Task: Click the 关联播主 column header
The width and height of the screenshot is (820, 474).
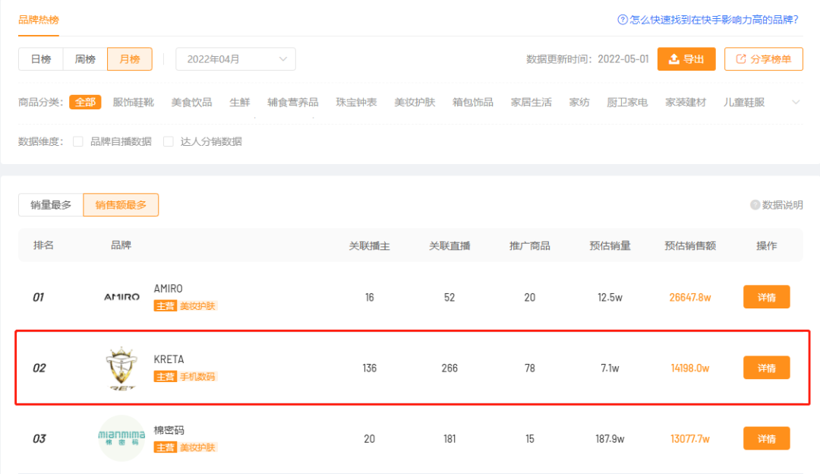Action: [369, 246]
